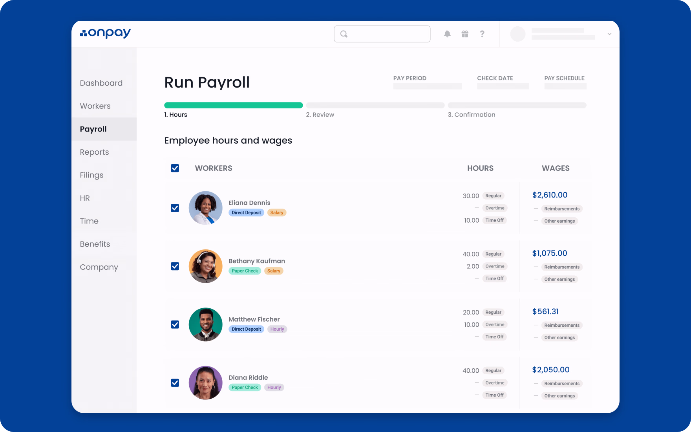Open the Check Date selector
The image size is (691, 432).
pyautogui.click(x=503, y=86)
